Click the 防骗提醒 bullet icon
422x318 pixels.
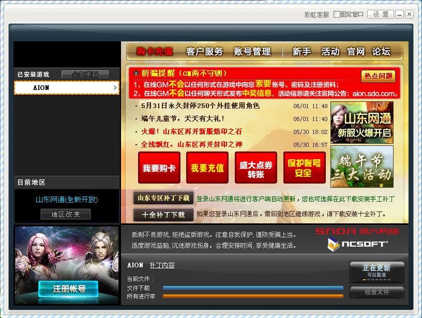pyautogui.click(x=136, y=73)
